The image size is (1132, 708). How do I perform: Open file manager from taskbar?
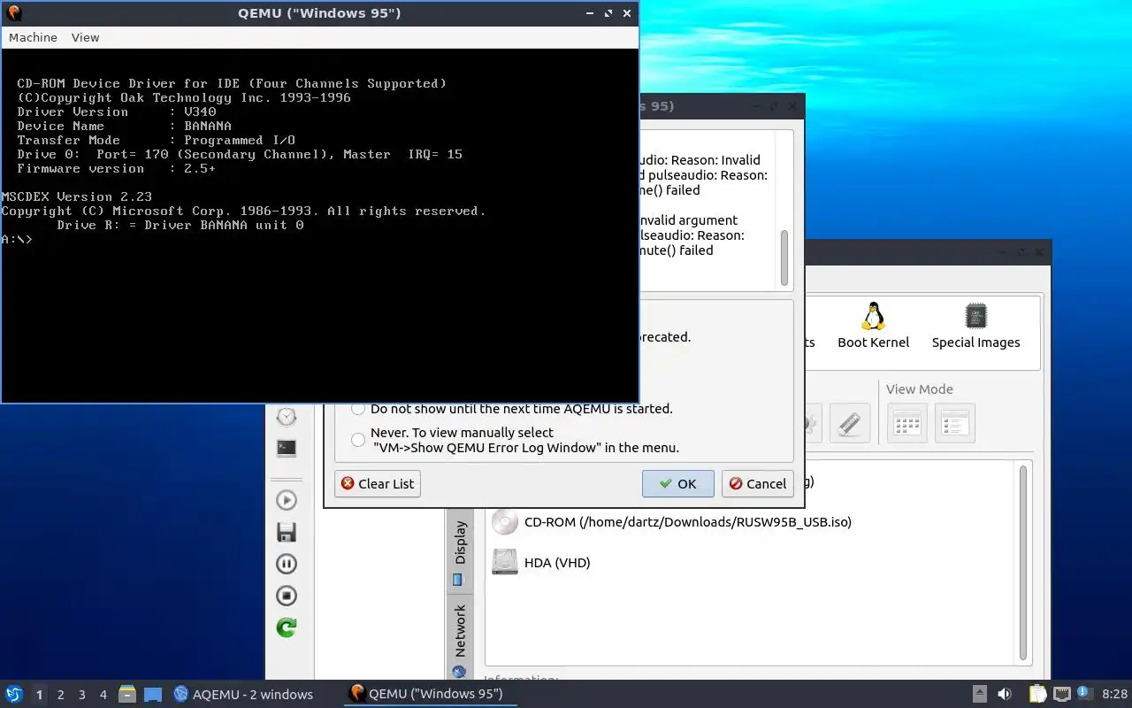click(127, 694)
